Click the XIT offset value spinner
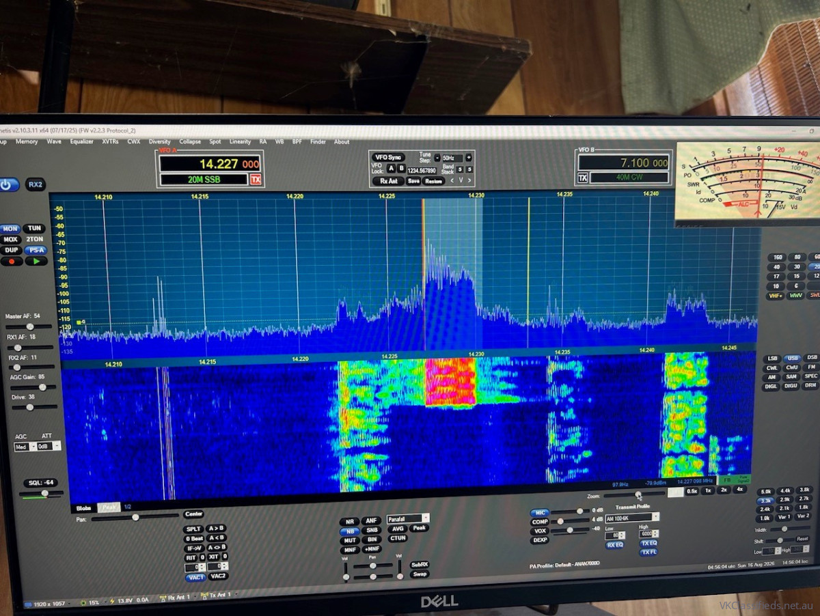Viewport: 820px width, 616px height. click(217, 566)
